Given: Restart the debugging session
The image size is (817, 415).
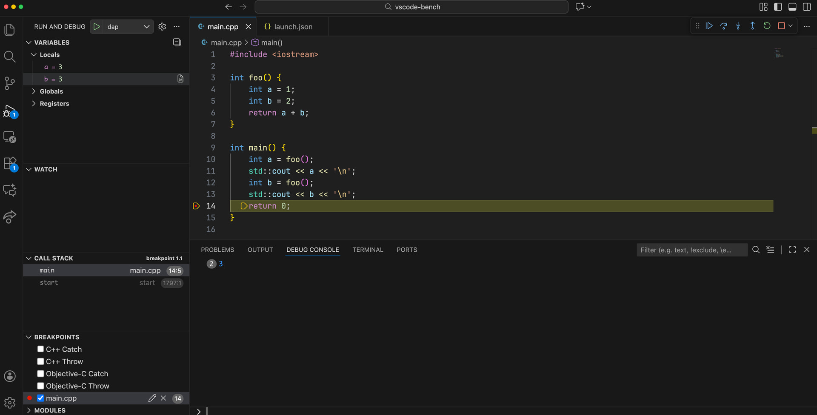Looking at the screenshot, I should click(767, 26).
